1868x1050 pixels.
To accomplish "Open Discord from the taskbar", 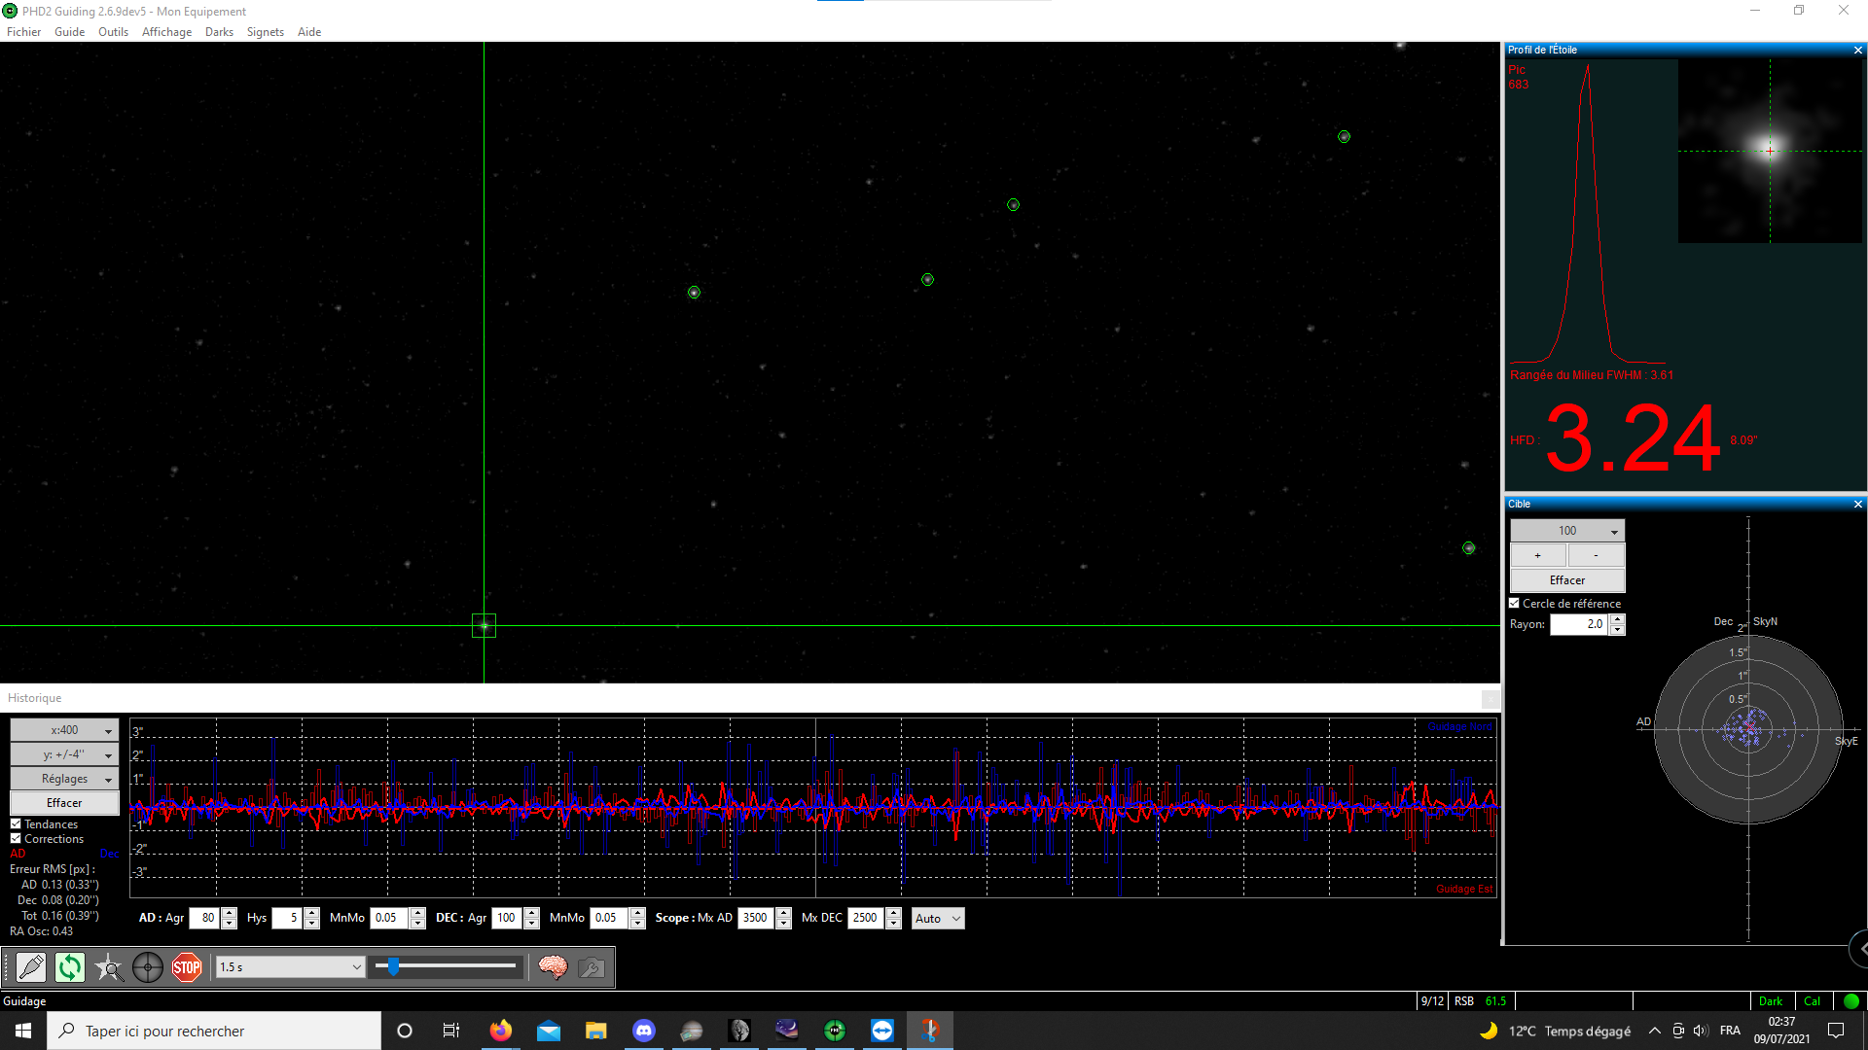I will point(644,1031).
